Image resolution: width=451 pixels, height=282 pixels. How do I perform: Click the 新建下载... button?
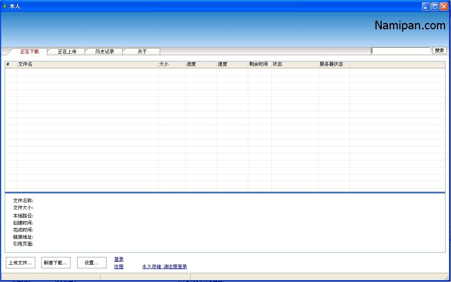tap(56, 263)
